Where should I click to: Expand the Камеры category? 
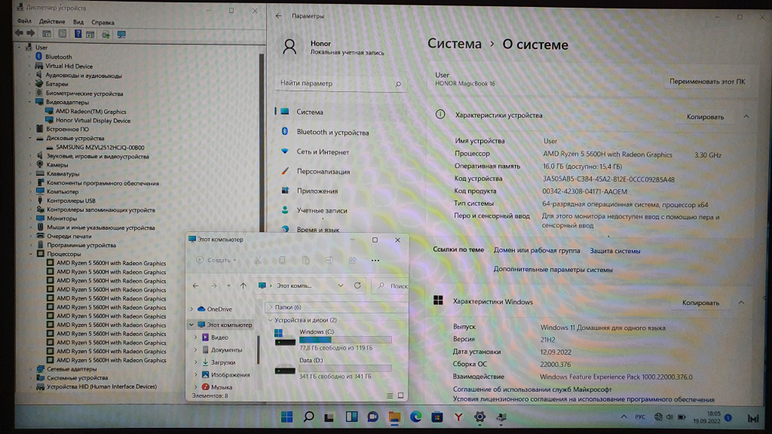click(x=29, y=165)
